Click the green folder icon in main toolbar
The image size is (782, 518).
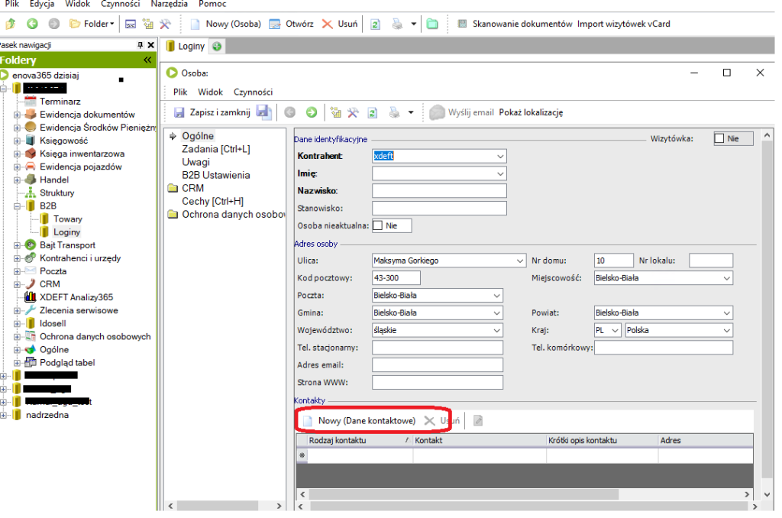point(432,24)
